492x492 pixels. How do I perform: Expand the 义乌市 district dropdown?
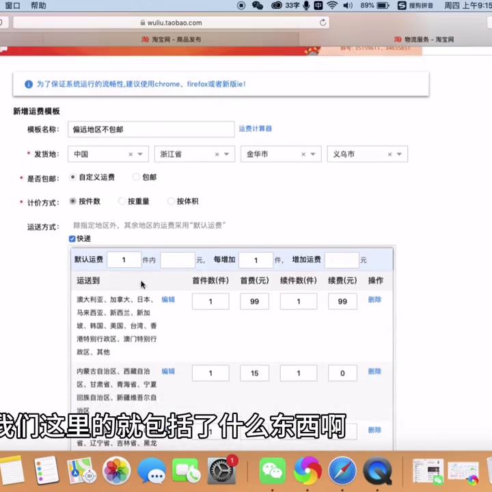(x=399, y=154)
